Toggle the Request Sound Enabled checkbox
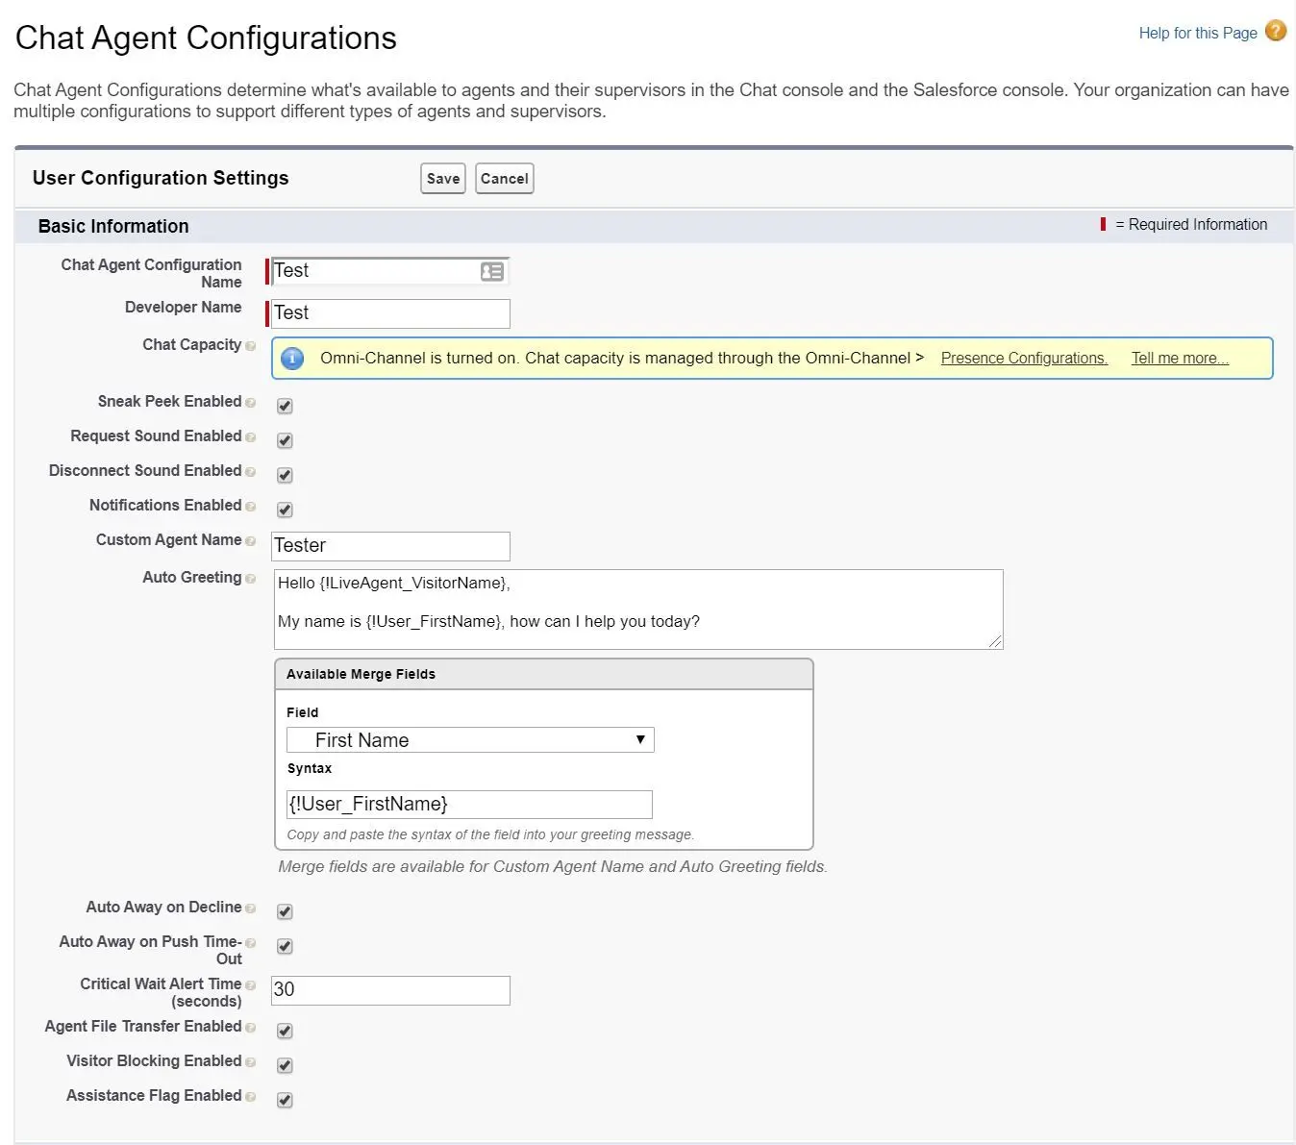1296x1145 pixels. (x=285, y=440)
